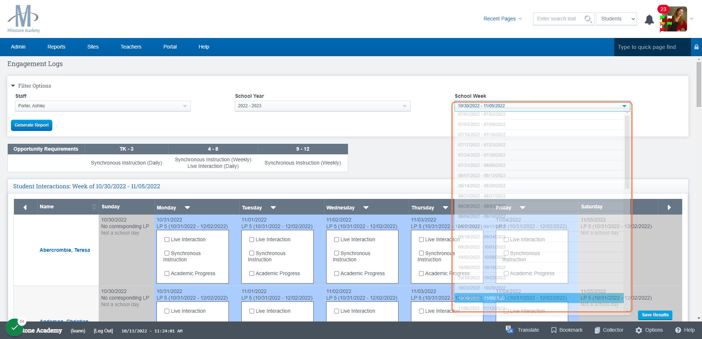
Task: Expand the profile menu arrow
Action: (x=692, y=19)
